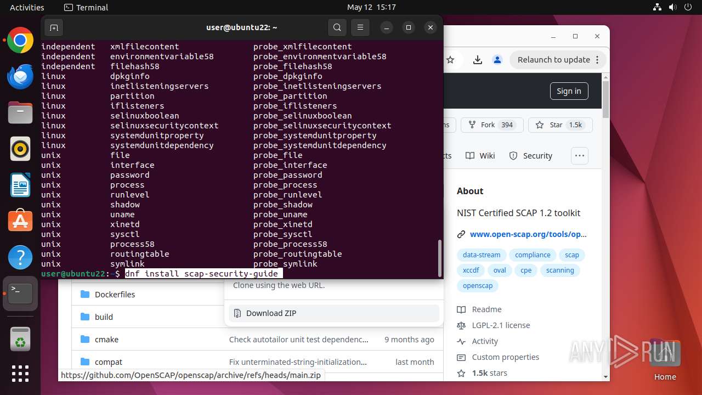Screen dimensions: 702x395
Task: Open the Security tab on GitHub
Action: [x=530, y=156]
